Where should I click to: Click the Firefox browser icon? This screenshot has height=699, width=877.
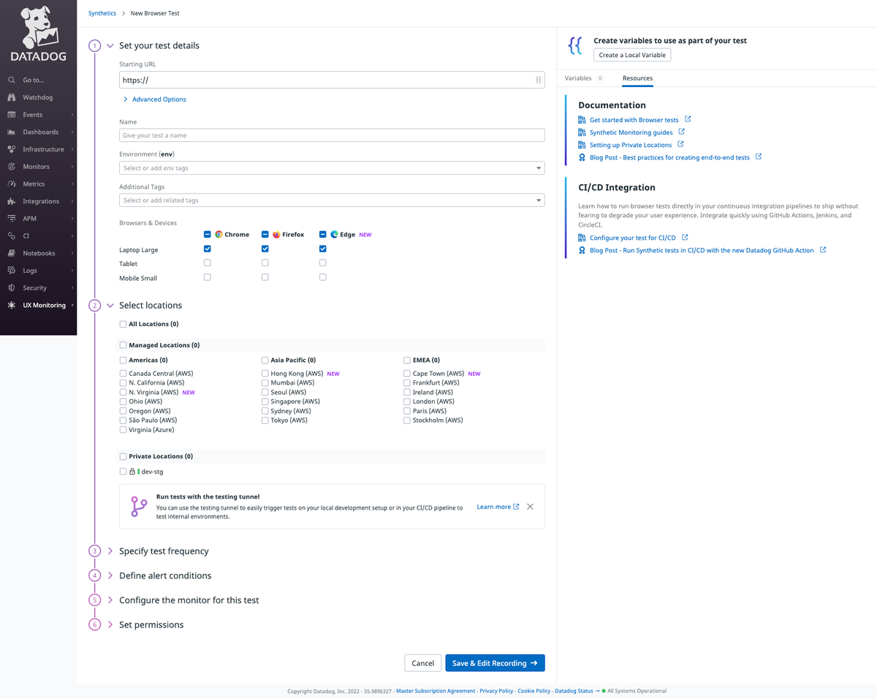(276, 235)
